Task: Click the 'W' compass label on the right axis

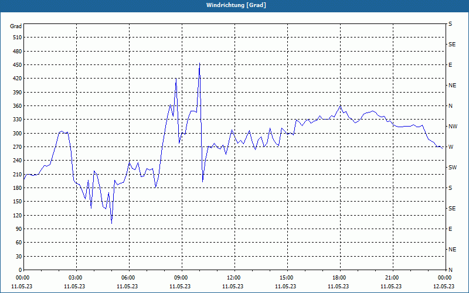Action: pyautogui.click(x=451, y=147)
